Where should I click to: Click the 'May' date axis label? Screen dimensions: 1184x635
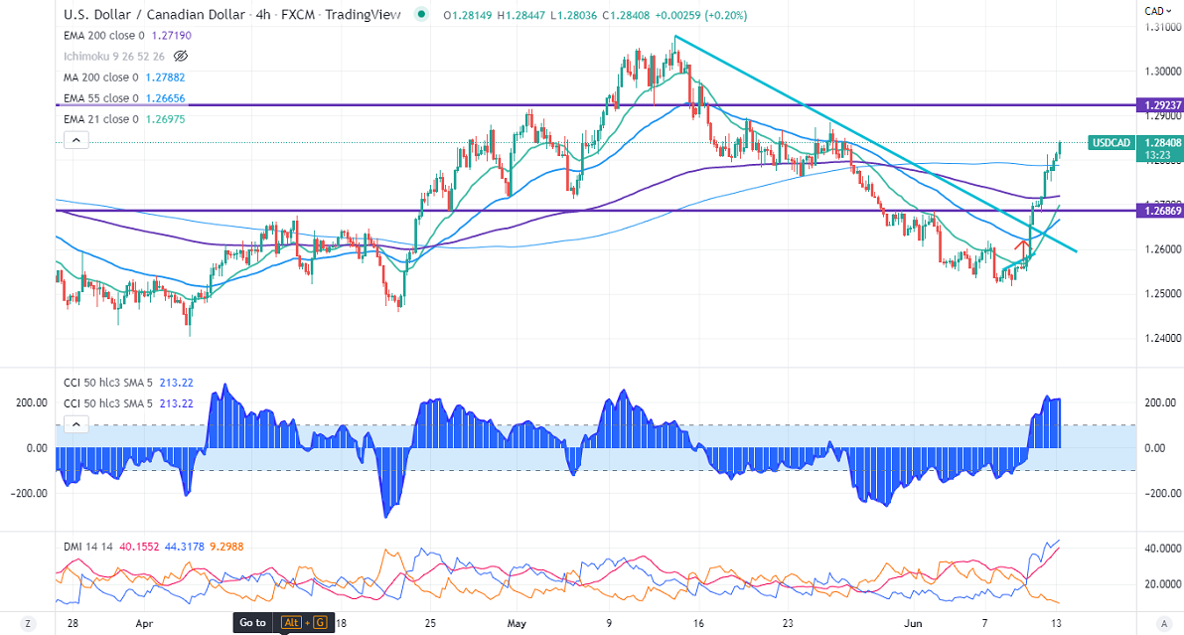517,623
